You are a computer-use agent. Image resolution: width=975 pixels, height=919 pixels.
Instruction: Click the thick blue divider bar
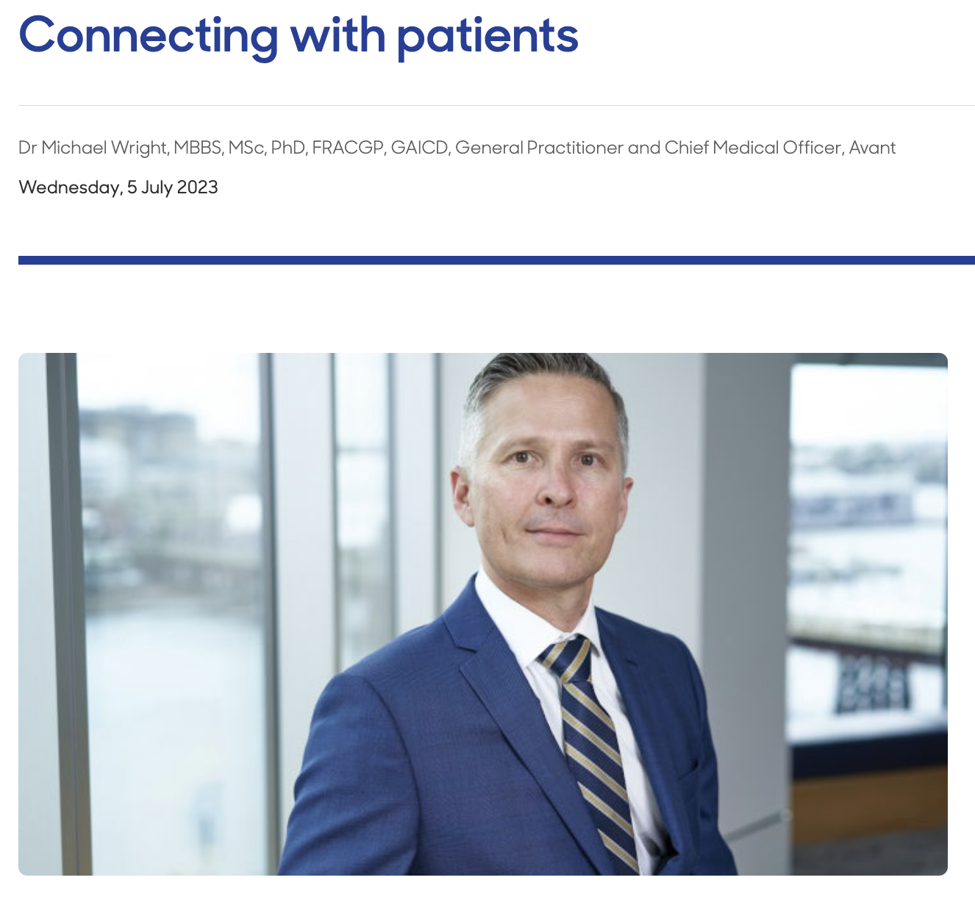[496, 260]
